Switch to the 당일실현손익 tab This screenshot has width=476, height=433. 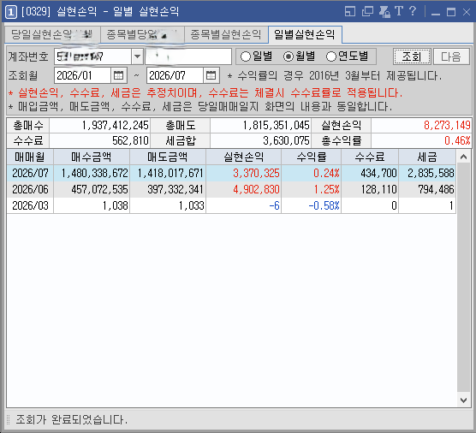coord(52,34)
